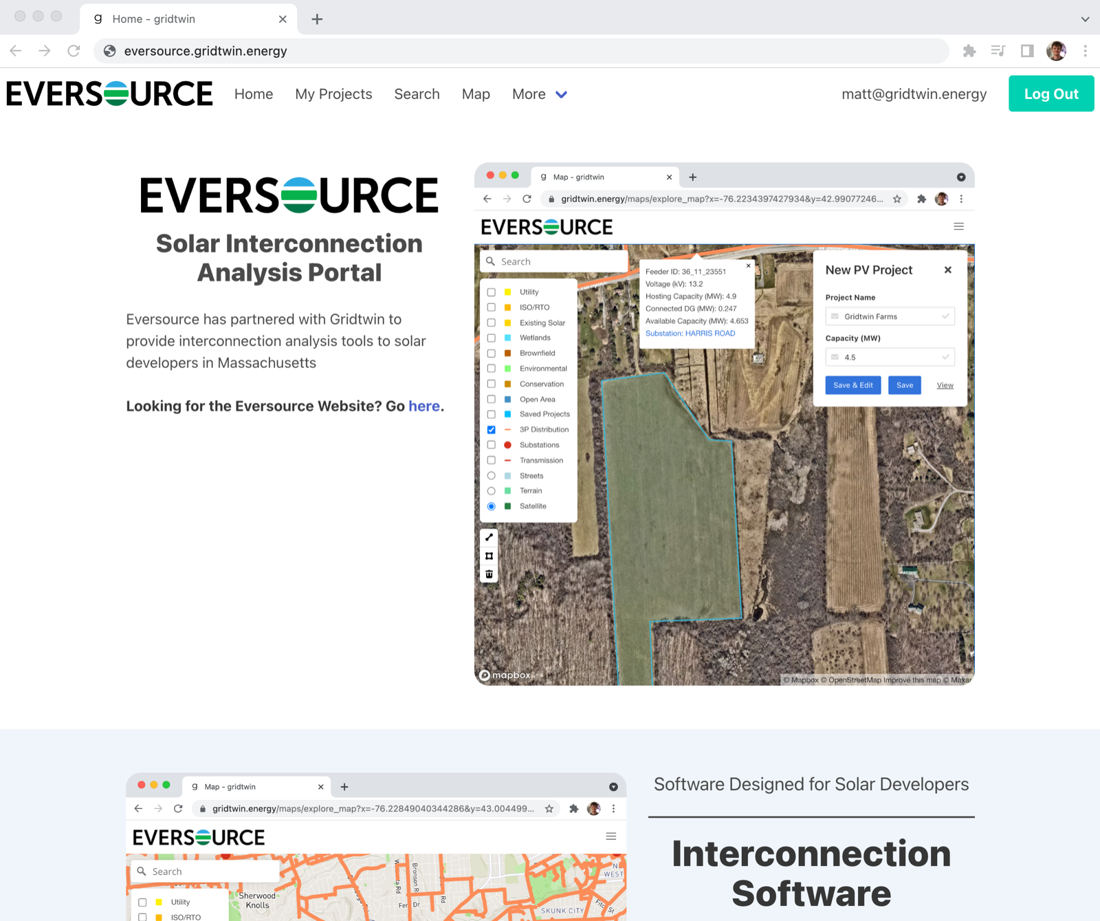Click the large Eversource hero logo

tap(289, 195)
